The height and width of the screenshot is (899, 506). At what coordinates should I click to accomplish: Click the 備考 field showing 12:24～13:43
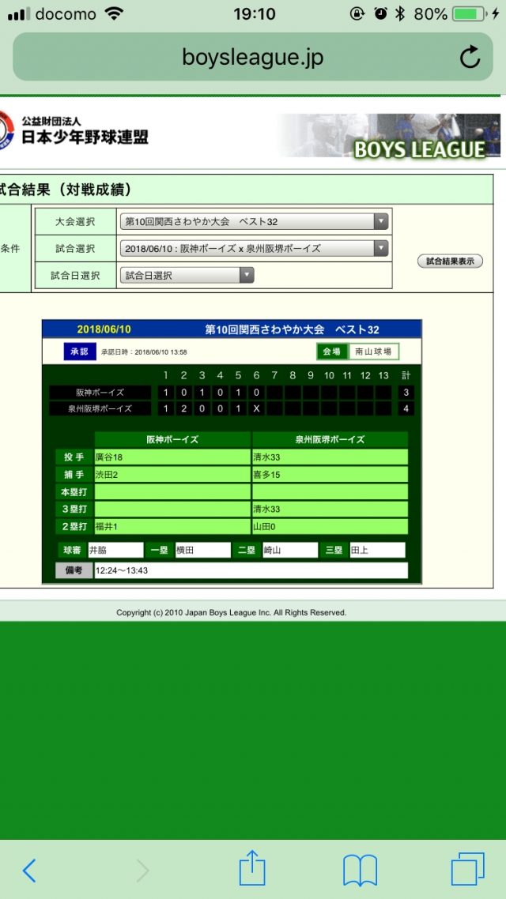(x=251, y=570)
